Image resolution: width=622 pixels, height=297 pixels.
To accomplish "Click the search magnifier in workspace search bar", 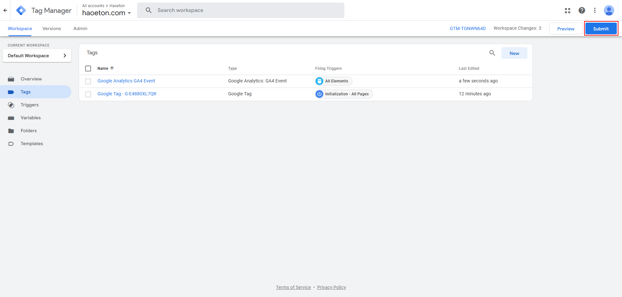I will (x=149, y=10).
